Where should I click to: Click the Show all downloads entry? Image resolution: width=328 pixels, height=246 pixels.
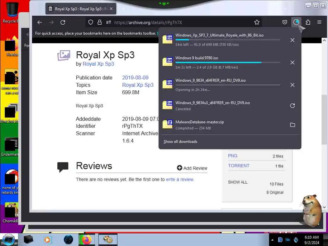click(x=180, y=142)
